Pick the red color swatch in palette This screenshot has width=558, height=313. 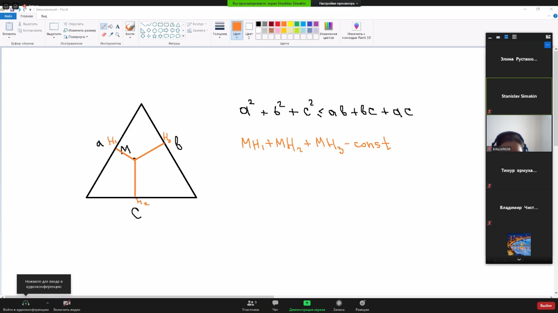(x=278, y=24)
